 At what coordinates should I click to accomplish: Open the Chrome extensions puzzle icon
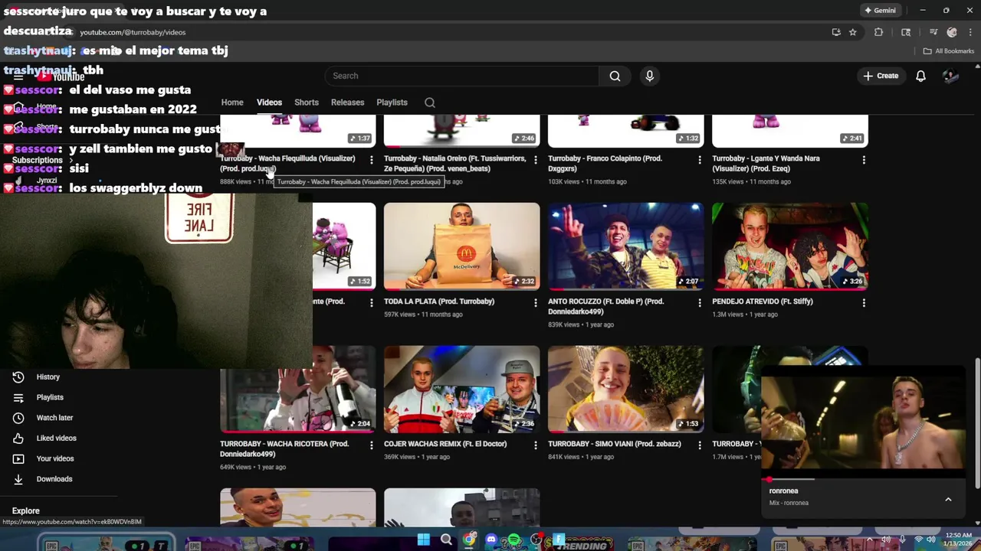pos(879,32)
